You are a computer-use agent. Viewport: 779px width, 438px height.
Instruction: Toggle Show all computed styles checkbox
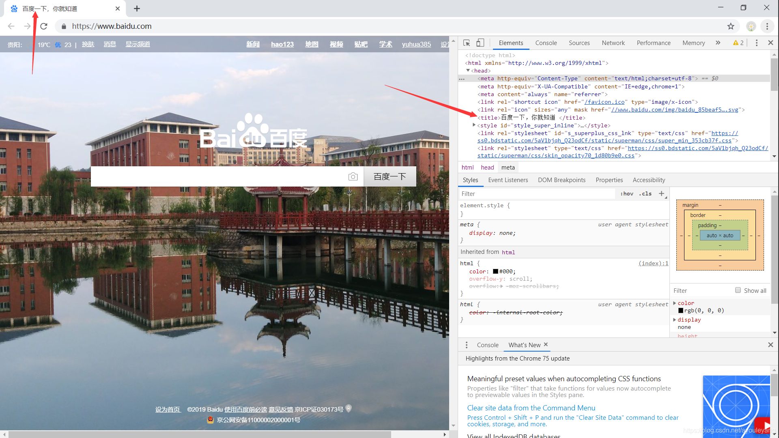(x=738, y=290)
